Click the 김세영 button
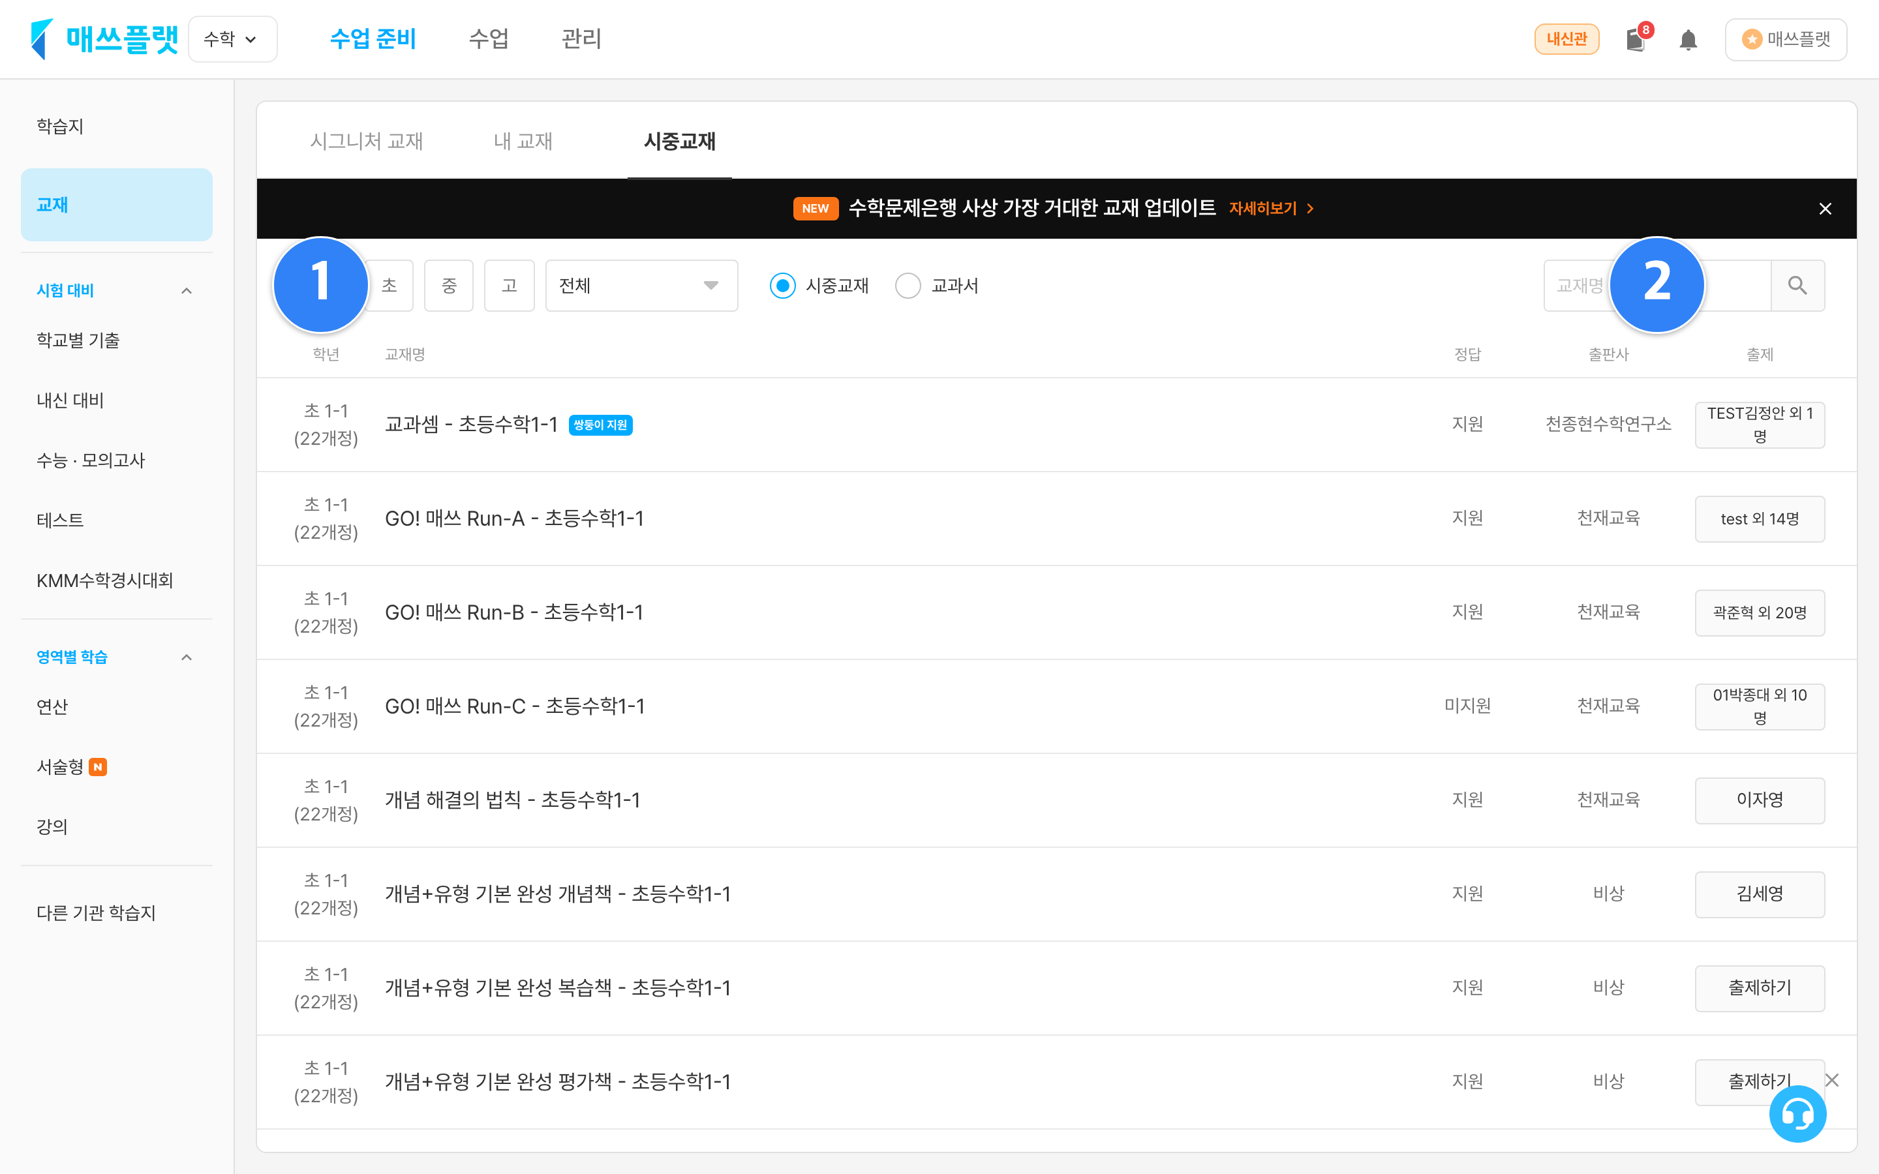The height and width of the screenshot is (1174, 1879). pos(1760,894)
